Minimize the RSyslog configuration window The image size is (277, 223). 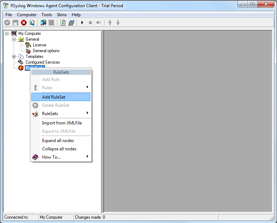[x=243, y=4]
